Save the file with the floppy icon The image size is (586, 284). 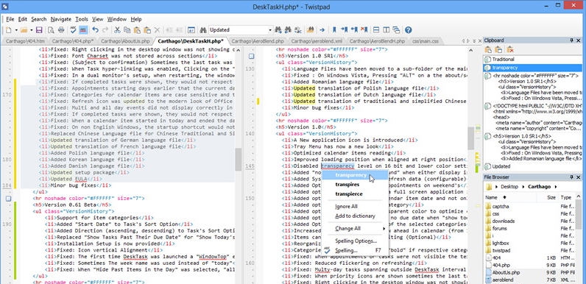(39, 30)
